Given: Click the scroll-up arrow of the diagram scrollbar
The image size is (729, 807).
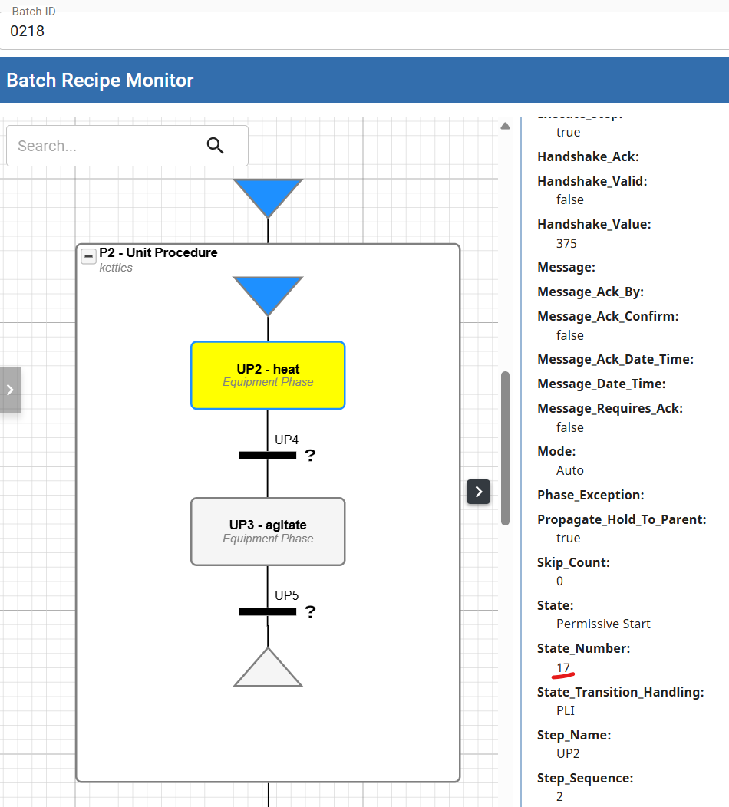Looking at the screenshot, I should pos(505,126).
